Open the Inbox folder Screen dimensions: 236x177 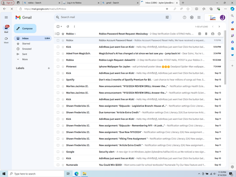(x=33, y=38)
